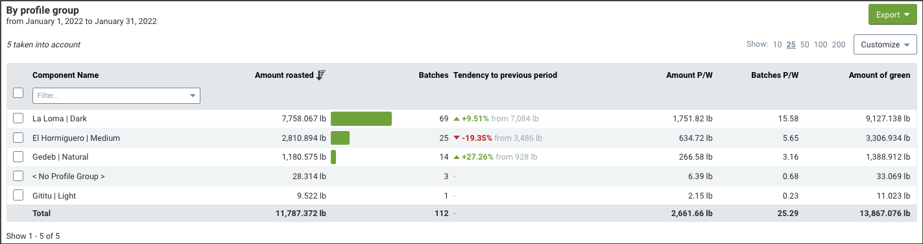Sort by the Batches column header
The height and width of the screenshot is (244, 923).
pos(433,75)
